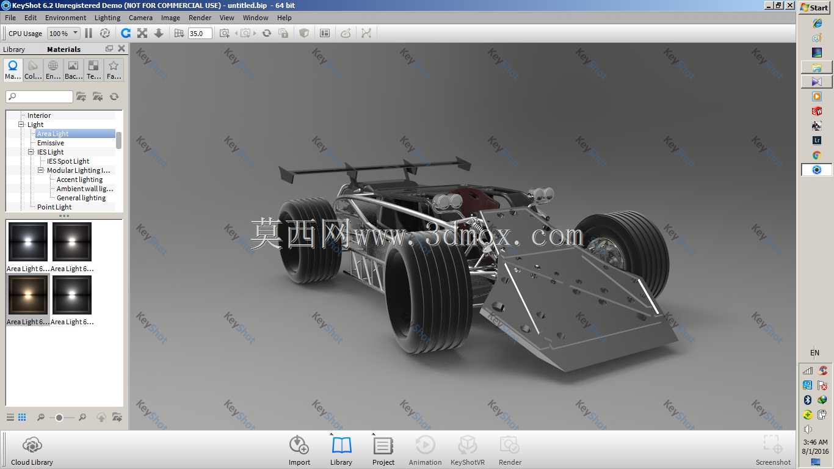Open the Animation panel
The width and height of the screenshot is (834, 469).
click(x=426, y=451)
